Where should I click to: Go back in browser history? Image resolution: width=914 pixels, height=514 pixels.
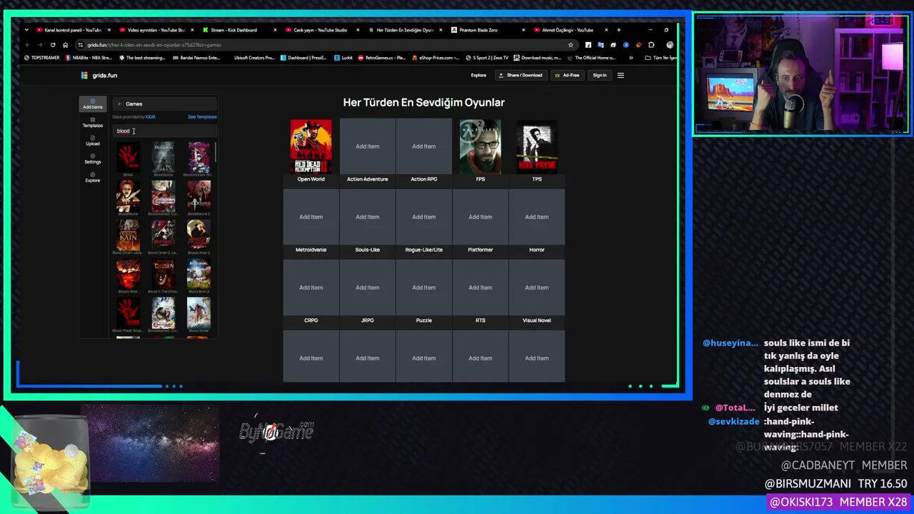[28, 45]
